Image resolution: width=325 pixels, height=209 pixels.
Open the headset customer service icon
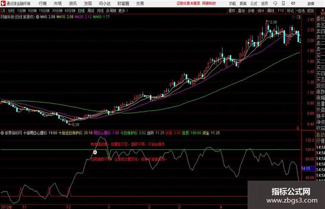point(275,3)
